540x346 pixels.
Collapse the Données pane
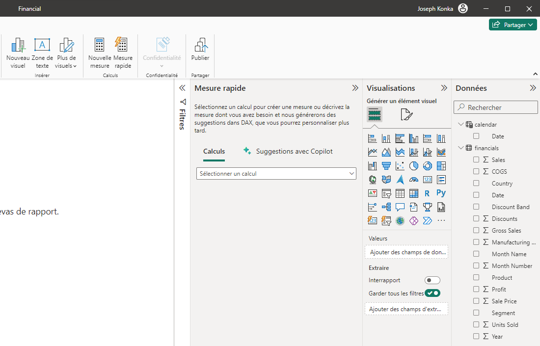click(x=533, y=88)
